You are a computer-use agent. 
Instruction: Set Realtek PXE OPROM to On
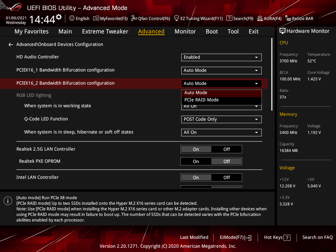tap(196, 161)
